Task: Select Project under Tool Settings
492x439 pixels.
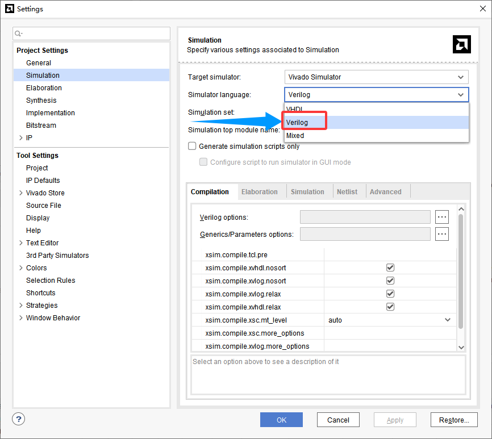Action: coord(37,168)
